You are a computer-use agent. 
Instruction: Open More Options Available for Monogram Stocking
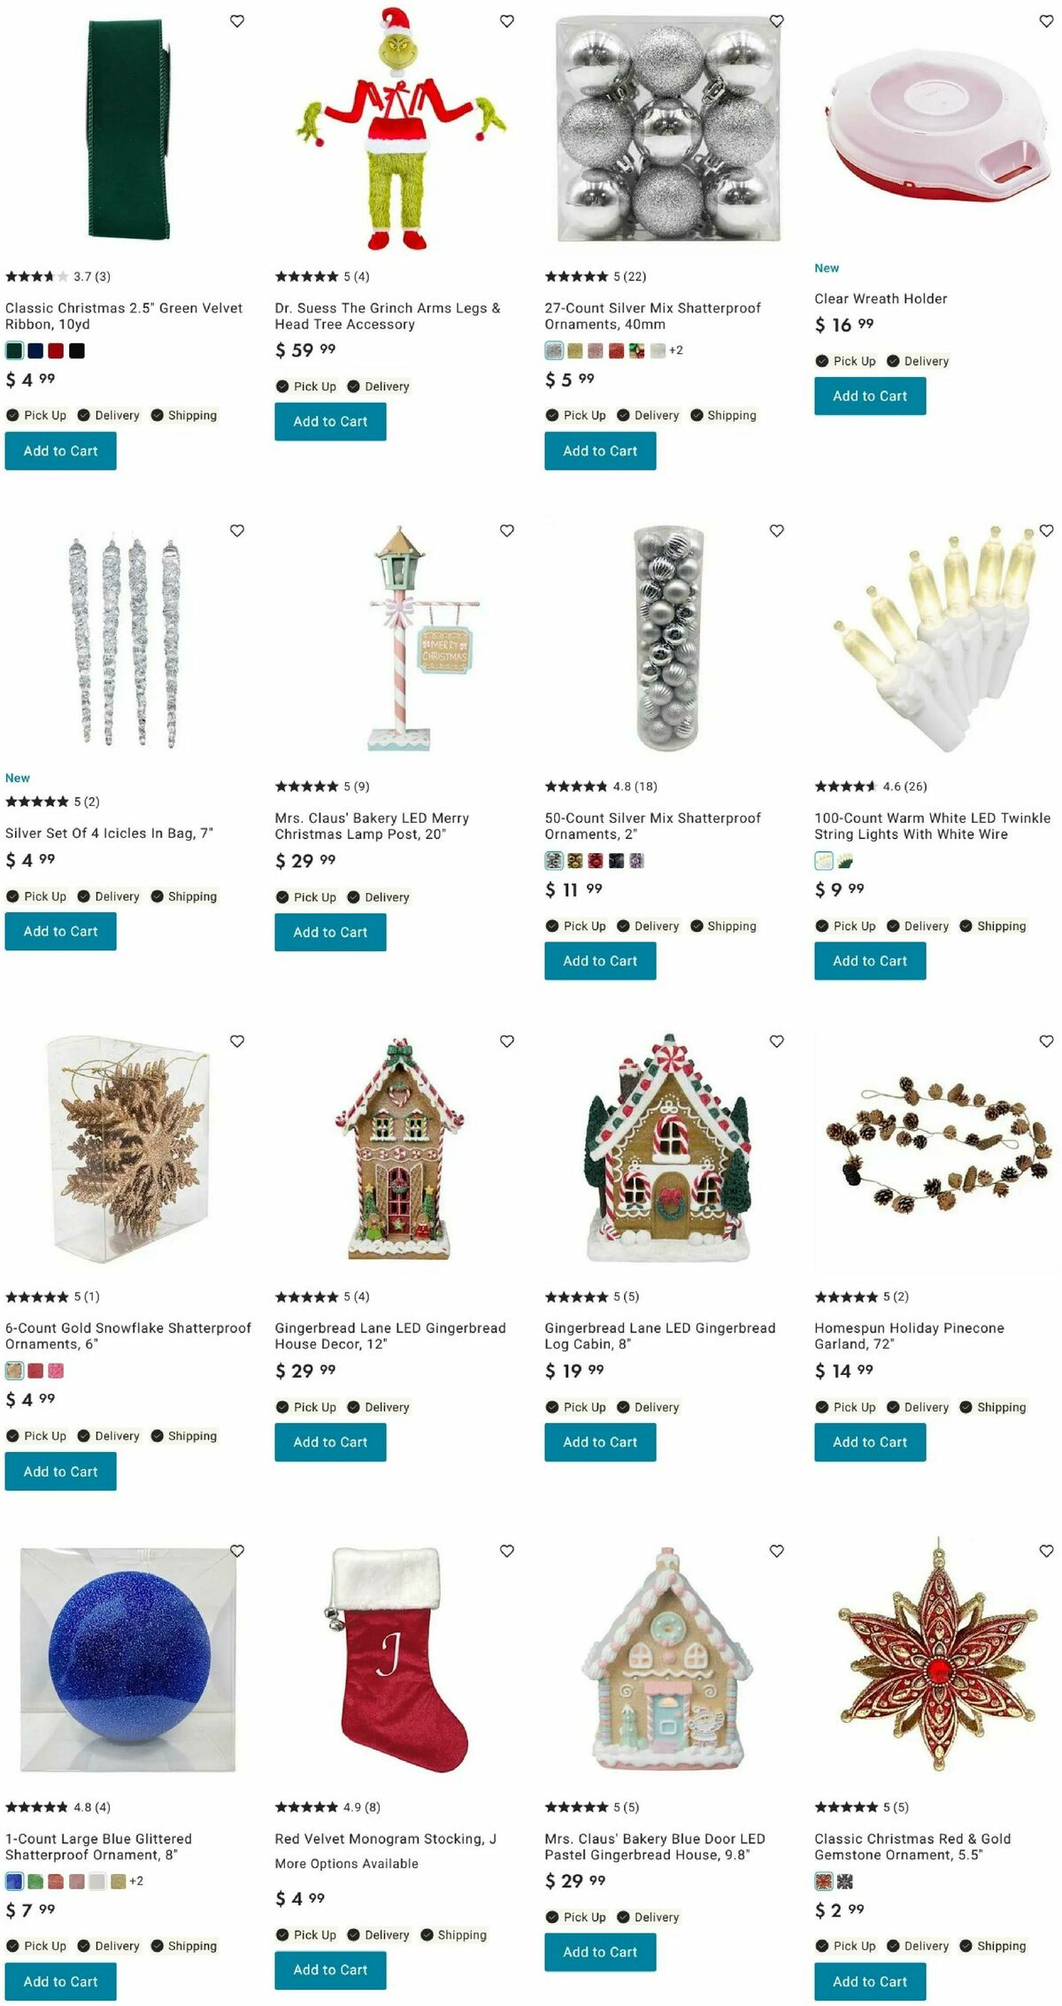pyautogui.click(x=347, y=1864)
